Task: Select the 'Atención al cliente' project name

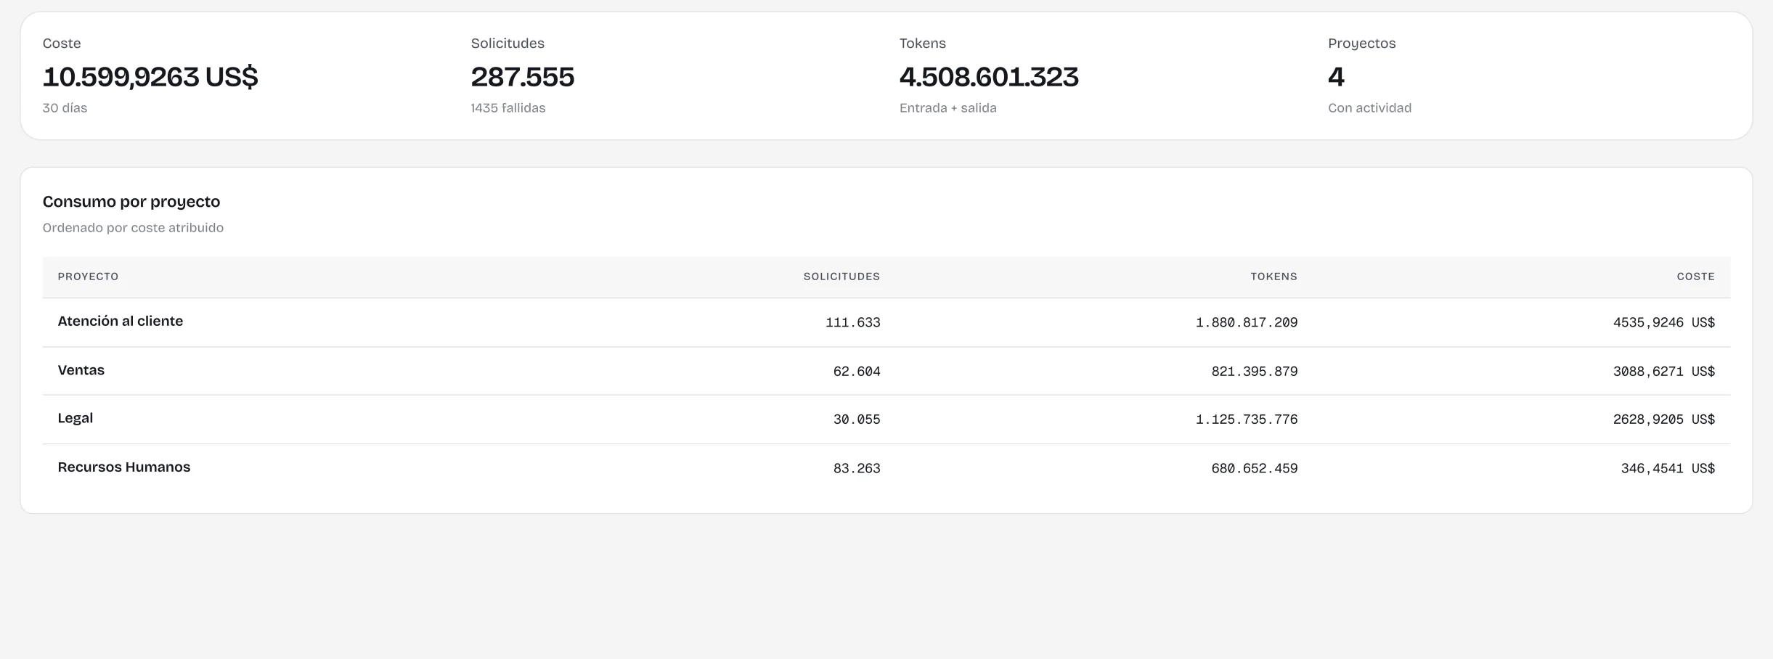Action: point(121,322)
